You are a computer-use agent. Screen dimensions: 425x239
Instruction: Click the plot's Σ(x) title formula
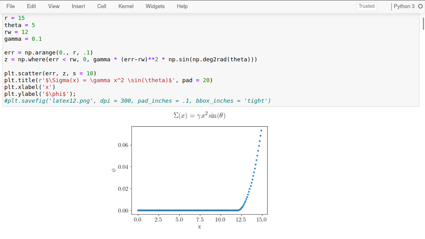(199, 116)
